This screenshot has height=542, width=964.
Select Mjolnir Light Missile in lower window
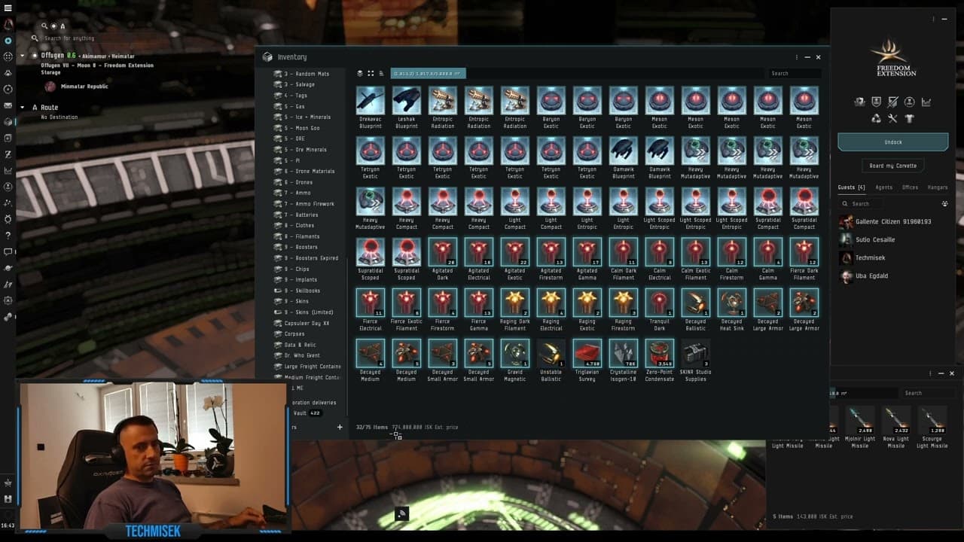(860, 428)
